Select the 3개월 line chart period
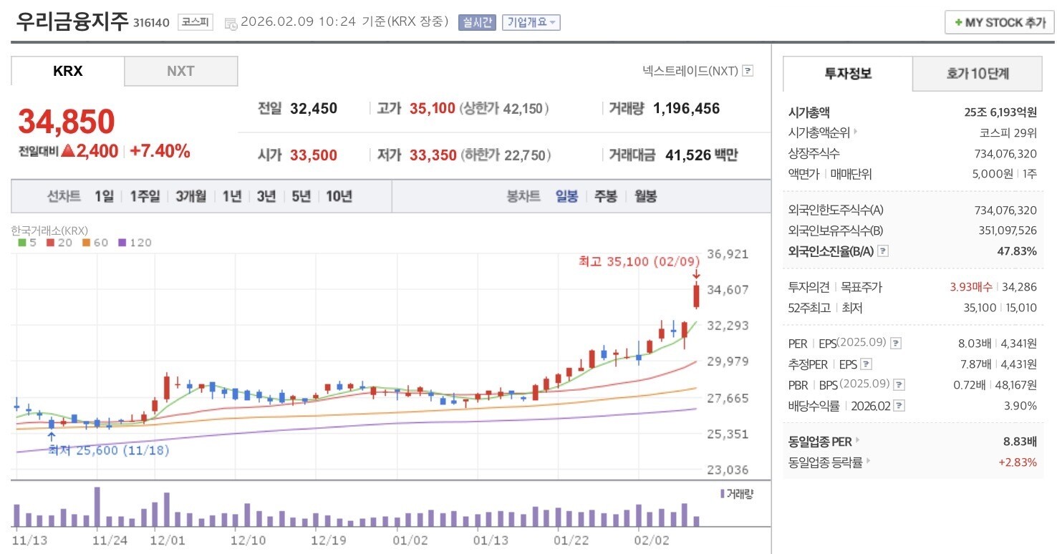 point(190,196)
